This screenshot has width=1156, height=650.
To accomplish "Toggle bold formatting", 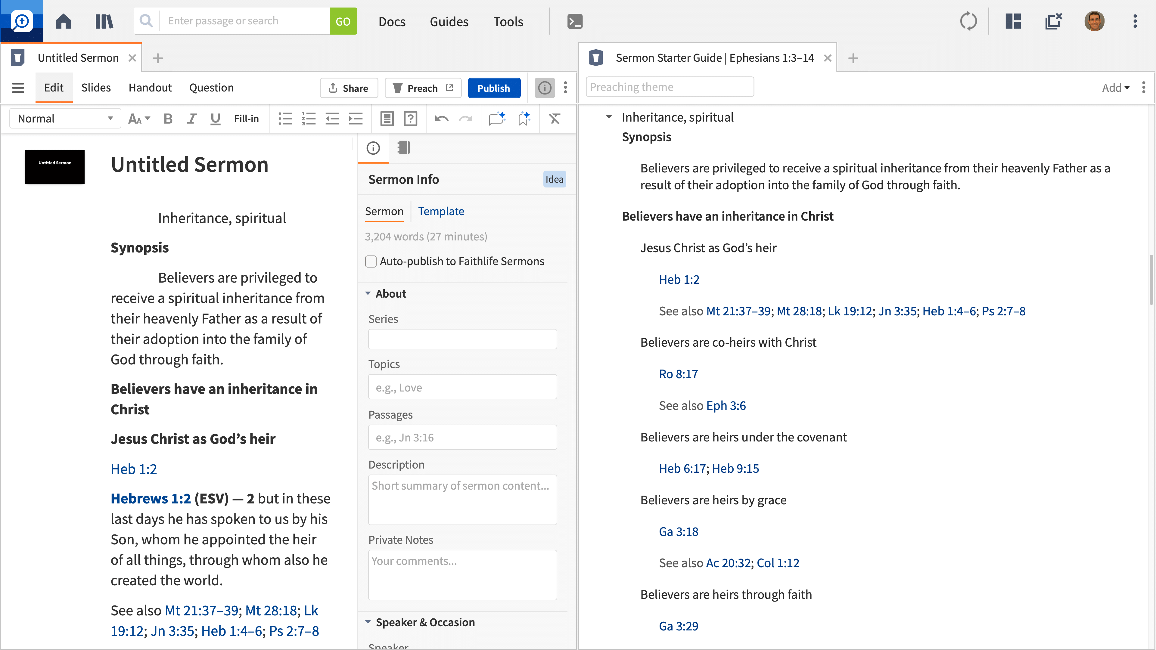I will click(168, 119).
